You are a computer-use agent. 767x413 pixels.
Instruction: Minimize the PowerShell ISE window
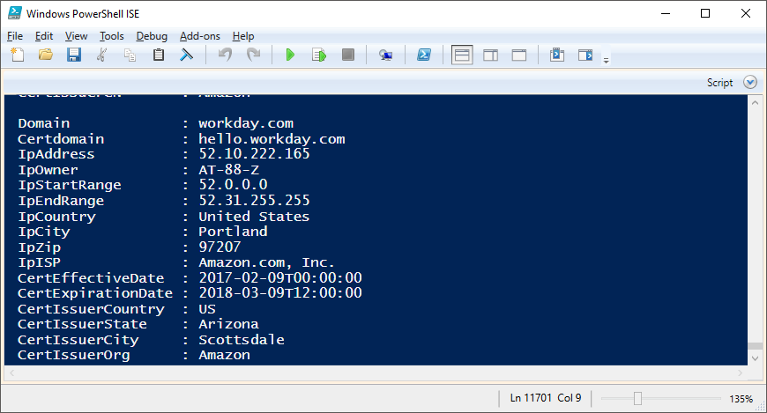(666, 13)
